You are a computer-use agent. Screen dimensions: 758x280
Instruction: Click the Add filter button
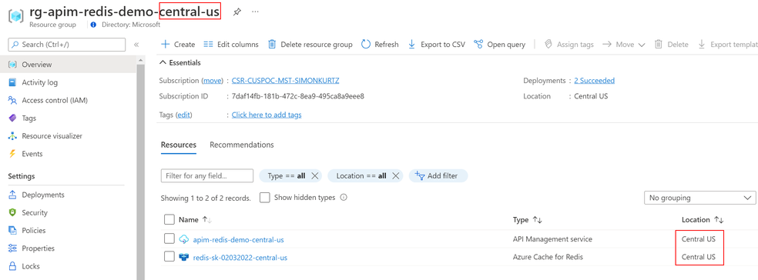438,175
